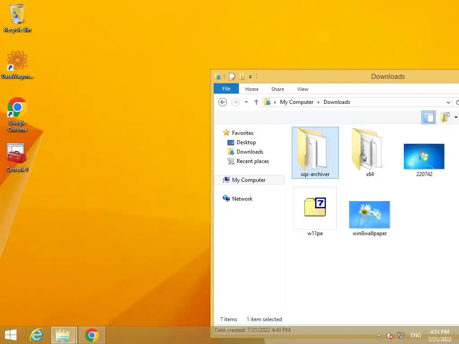Click My Computer in the address path
459x344 pixels.
coord(297,102)
